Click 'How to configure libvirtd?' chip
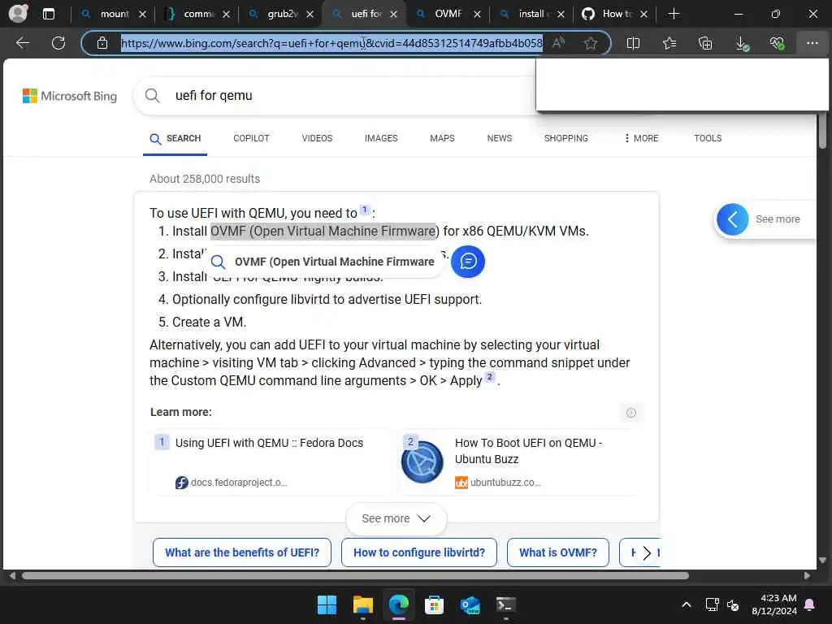832x624 pixels. (x=419, y=552)
